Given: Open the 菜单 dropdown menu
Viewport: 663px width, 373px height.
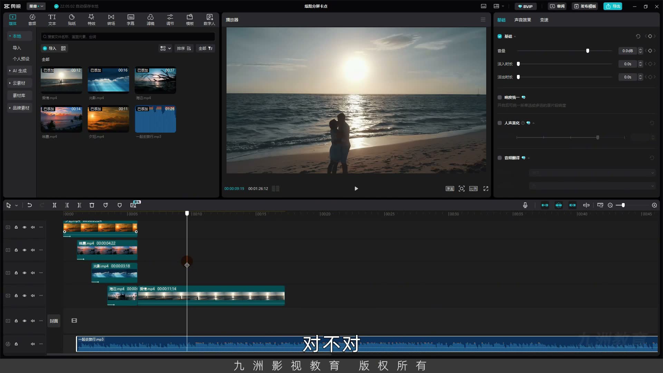Looking at the screenshot, I should pyautogui.click(x=36, y=6).
